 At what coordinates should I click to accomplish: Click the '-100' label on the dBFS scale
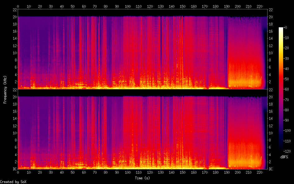287,131
